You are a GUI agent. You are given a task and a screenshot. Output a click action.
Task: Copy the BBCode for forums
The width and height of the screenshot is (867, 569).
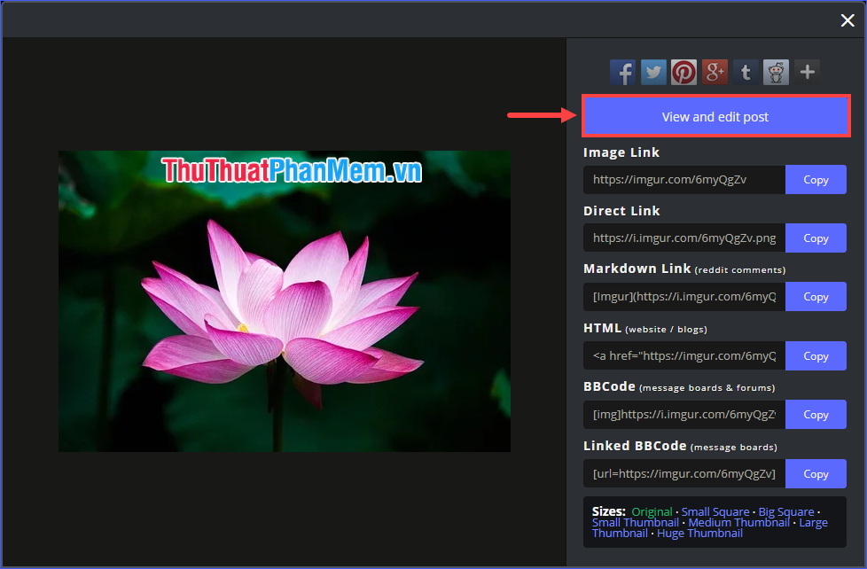tap(816, 414)
